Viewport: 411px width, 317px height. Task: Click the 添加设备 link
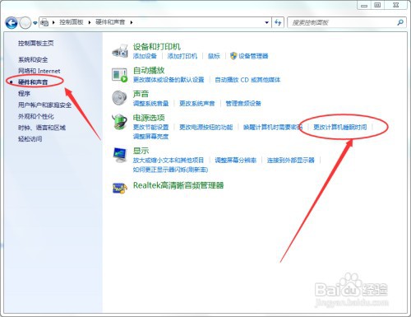click(145, 56)
